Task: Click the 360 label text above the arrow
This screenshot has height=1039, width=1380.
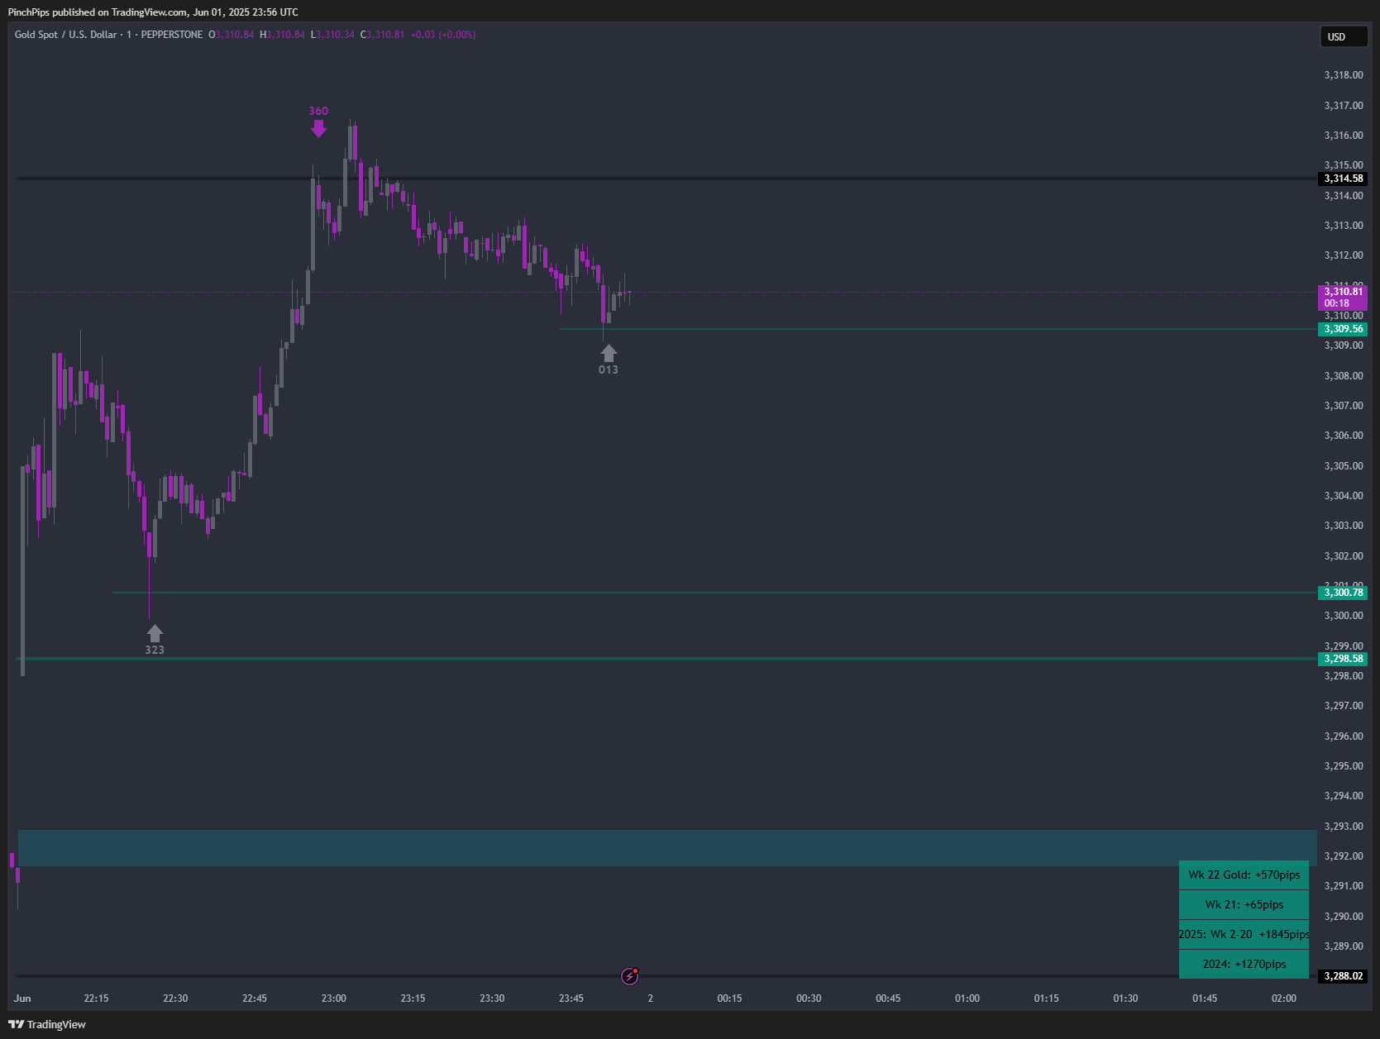Action: pos(318,111)
